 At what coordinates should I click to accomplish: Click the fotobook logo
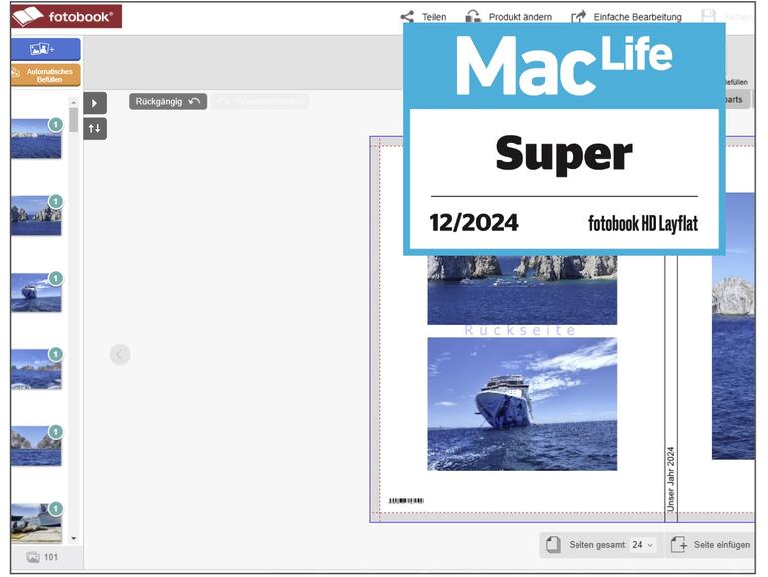tap(66, 16)
